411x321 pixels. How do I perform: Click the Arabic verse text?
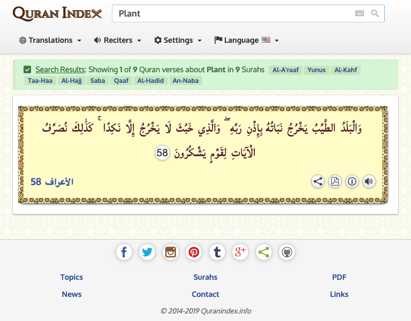(x=202, y=140)
